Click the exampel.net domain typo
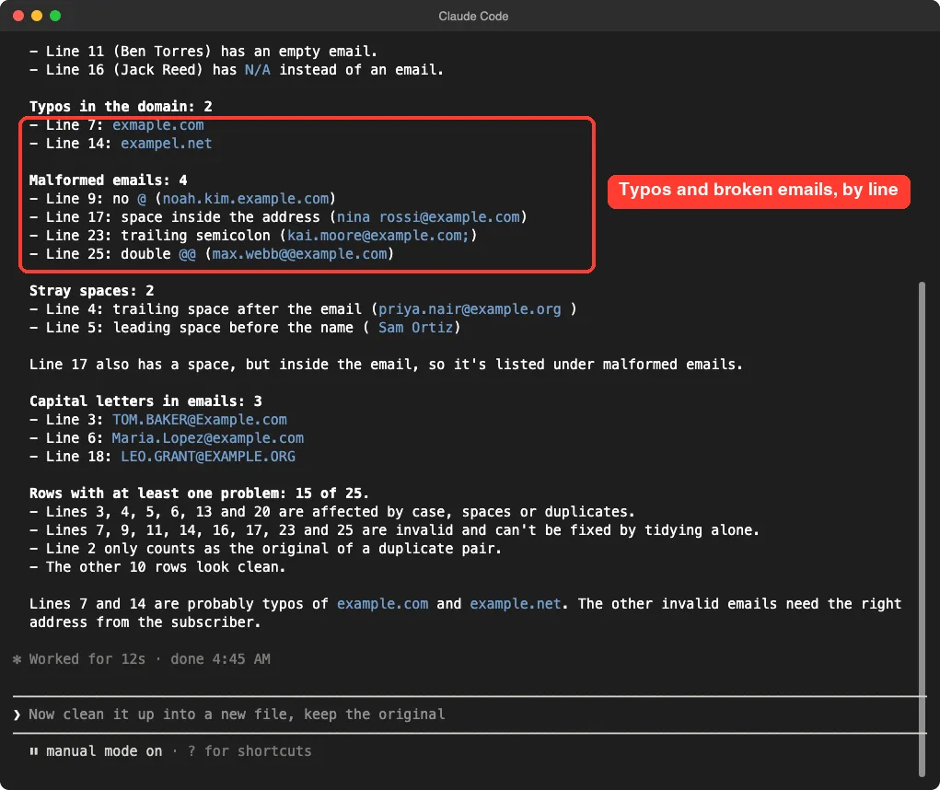The height and width of the screenshot is (790, 940). 166,144
